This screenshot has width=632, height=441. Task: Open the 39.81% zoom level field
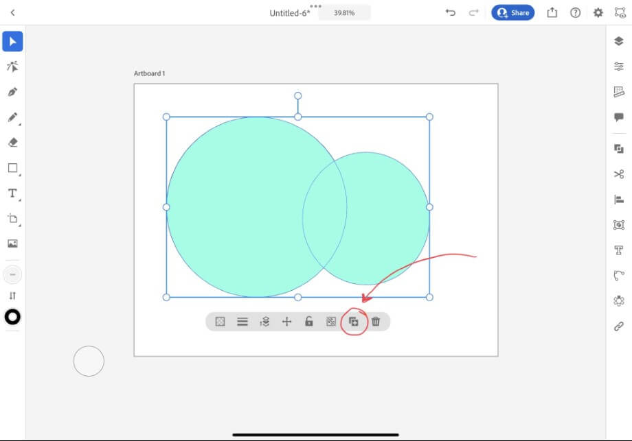344,13
